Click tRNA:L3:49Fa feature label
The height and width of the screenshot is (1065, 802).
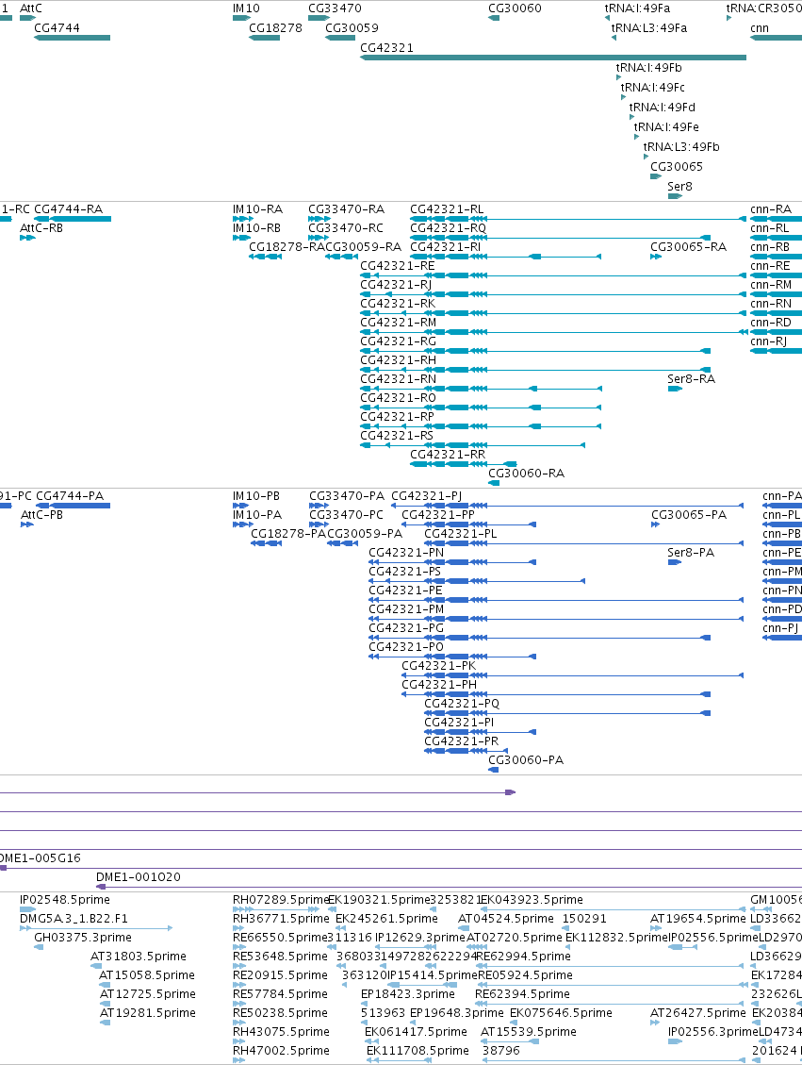(649, 28)
